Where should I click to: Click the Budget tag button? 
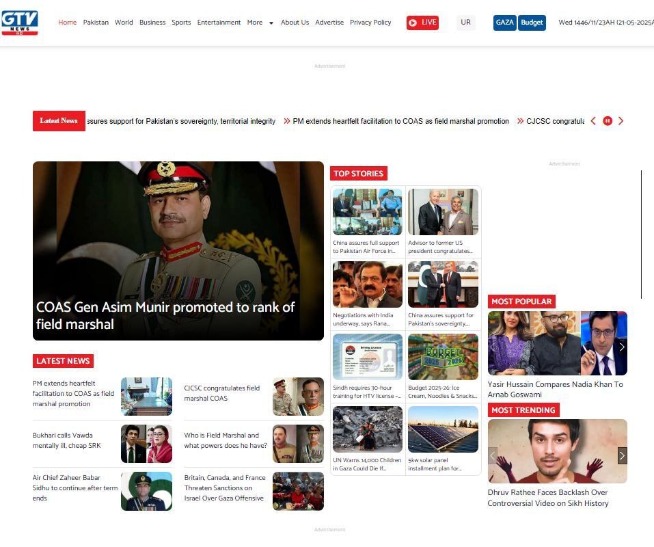[x=532, y=23]
